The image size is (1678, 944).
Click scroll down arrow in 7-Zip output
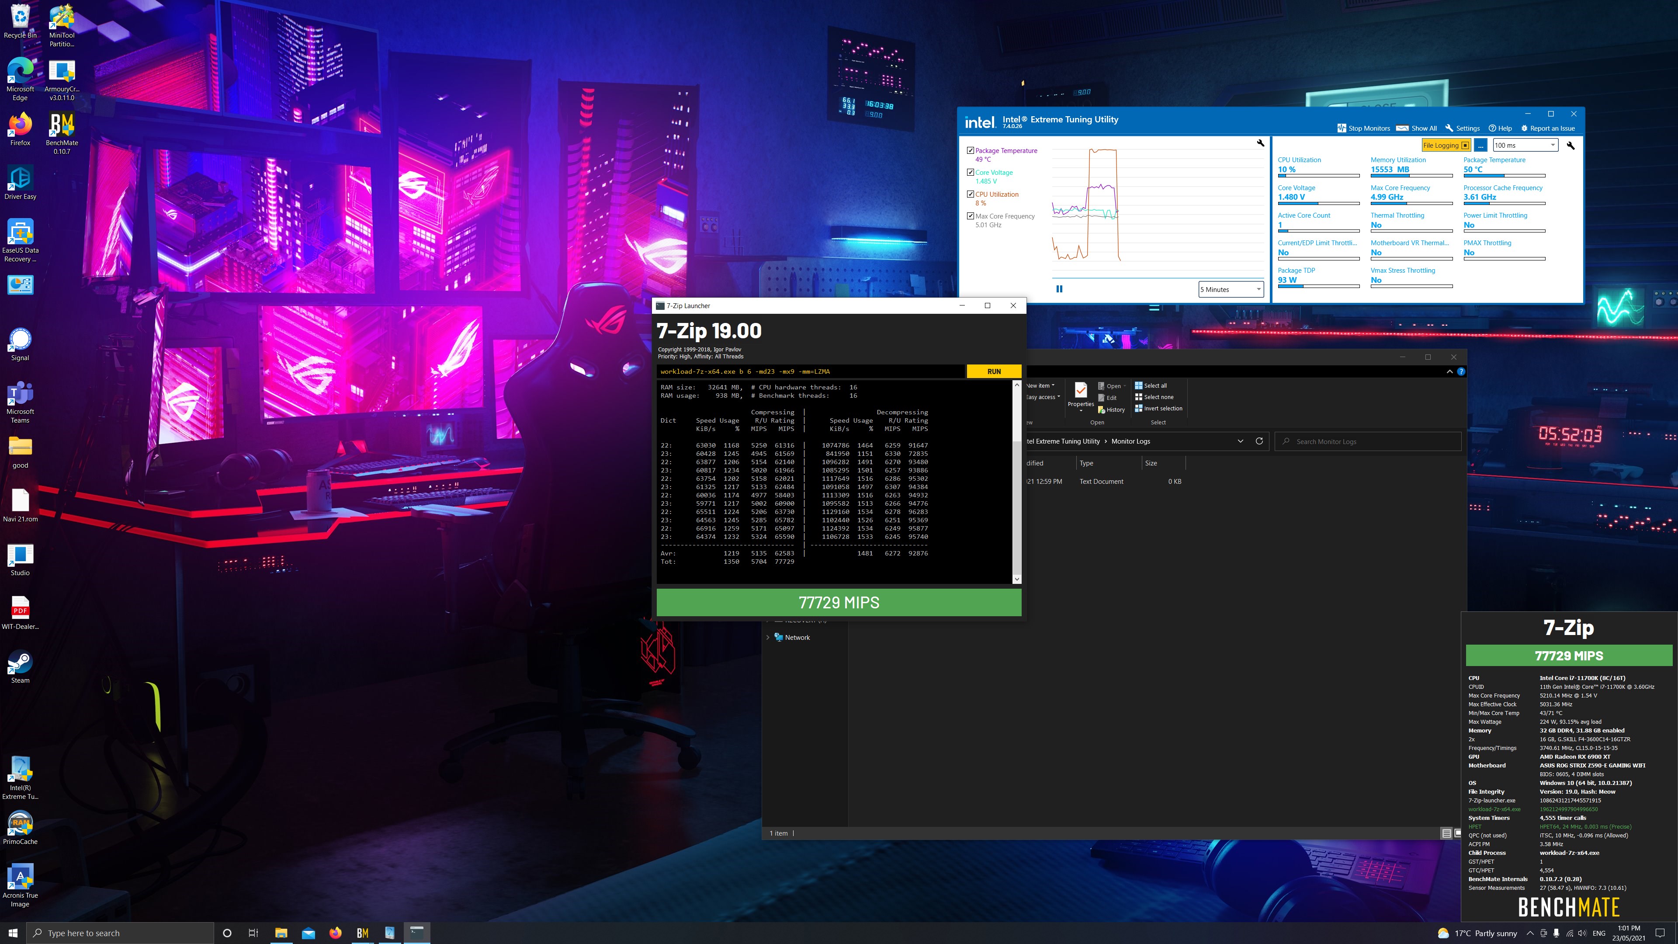click(x=1017, y=579)
